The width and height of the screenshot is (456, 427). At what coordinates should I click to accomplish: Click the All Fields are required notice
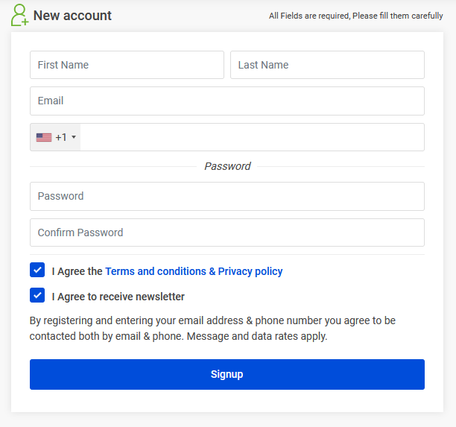pos(355,16)
